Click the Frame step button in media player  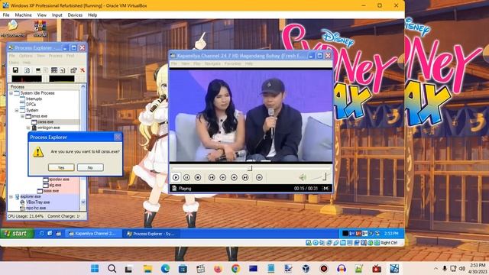[259, 177]
